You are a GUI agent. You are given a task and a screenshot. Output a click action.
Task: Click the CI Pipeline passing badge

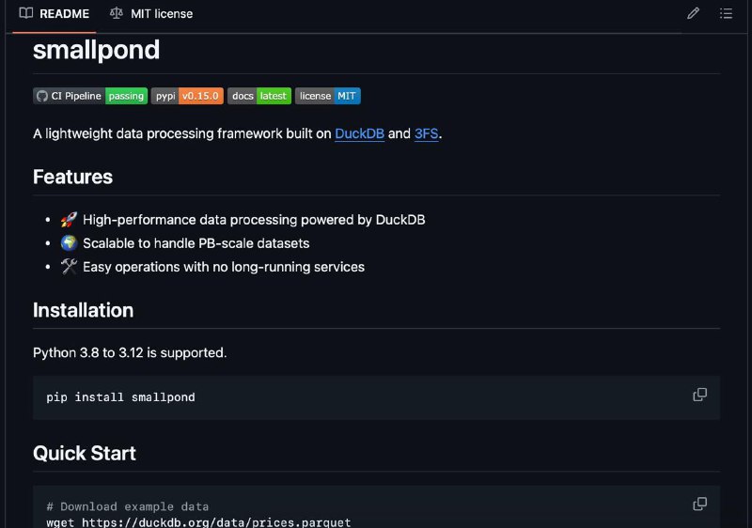point(90,96)
